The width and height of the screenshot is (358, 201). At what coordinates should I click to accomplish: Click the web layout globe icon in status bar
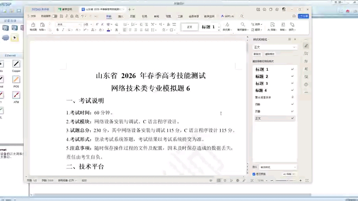tap(238, 181)
